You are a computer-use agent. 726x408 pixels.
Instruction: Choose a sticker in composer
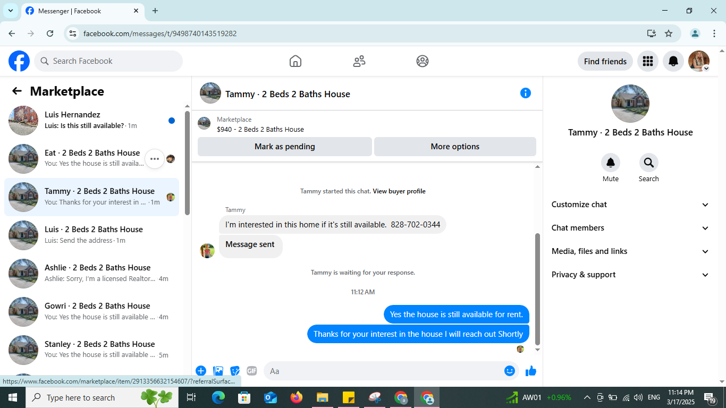(235, 371)
